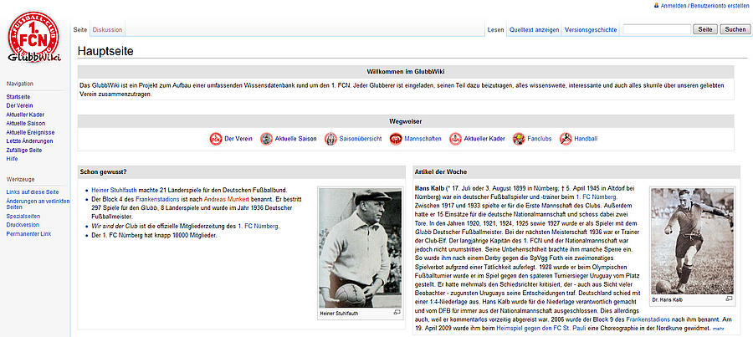
Task: Go to Startseite in navigation
Action: [18, 97]
